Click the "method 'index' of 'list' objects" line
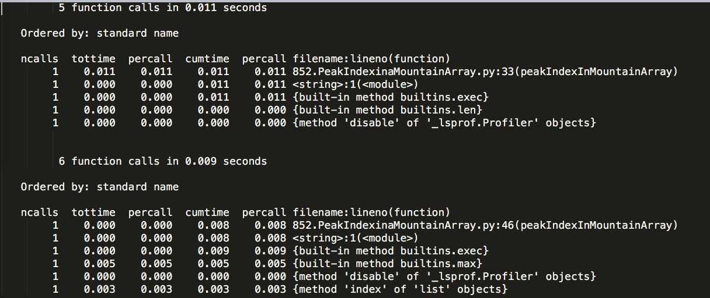The height and width of the screenshot is (298, 710). [x=400, y=289]
